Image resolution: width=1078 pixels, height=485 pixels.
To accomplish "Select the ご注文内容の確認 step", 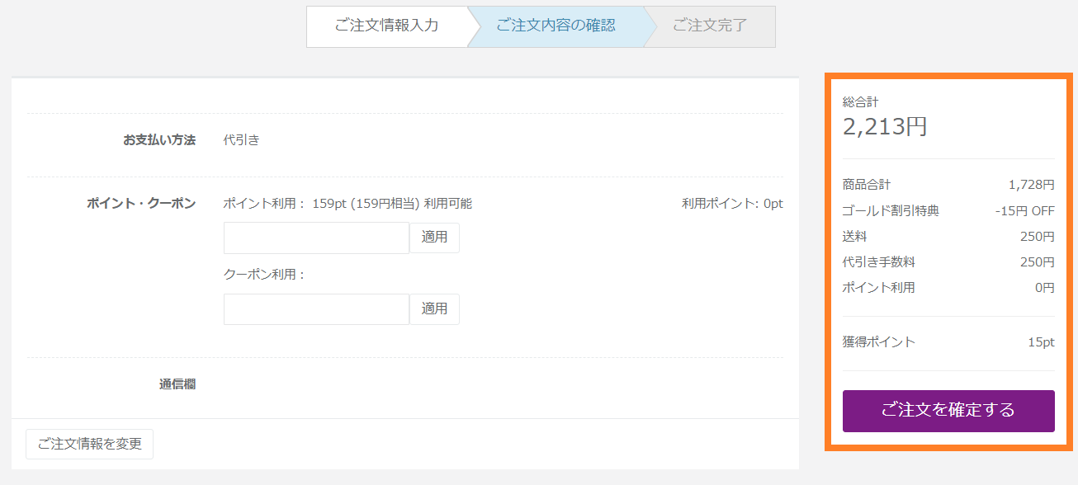I will [556, 26].
